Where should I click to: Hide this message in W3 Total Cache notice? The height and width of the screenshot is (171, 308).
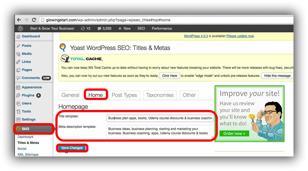coord(277,76)
